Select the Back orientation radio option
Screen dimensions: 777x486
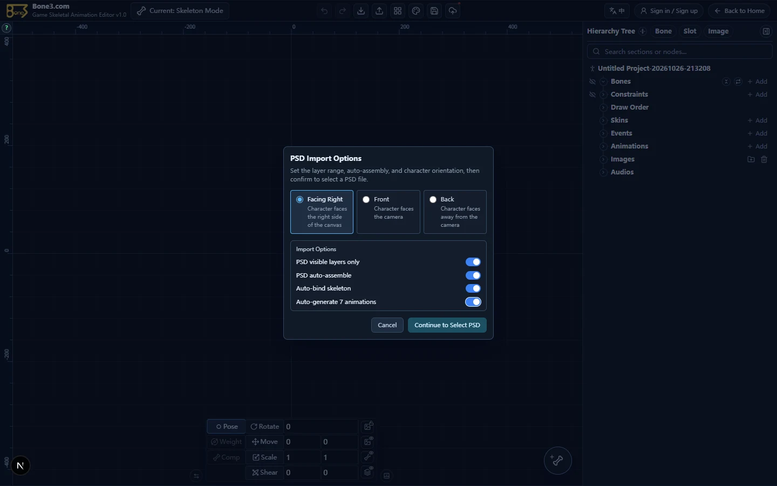coord(455,212)
